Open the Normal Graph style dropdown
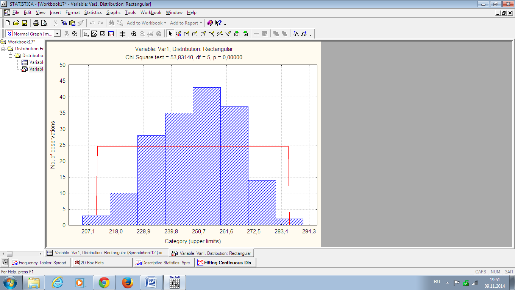This screenshot has width=515, height=290. [58, 34]
